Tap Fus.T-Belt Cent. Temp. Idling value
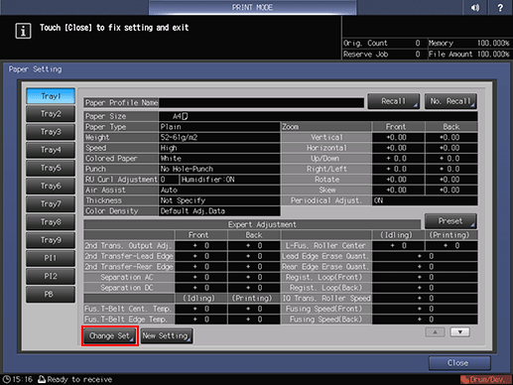 (x=201, y=309)
